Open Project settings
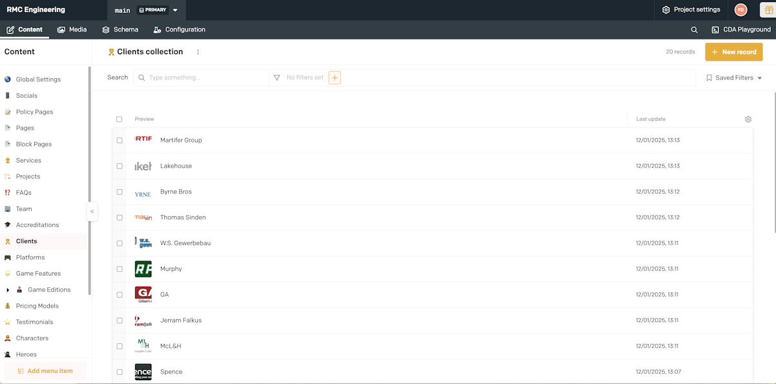The image size is (776, 384). [691, 10]
